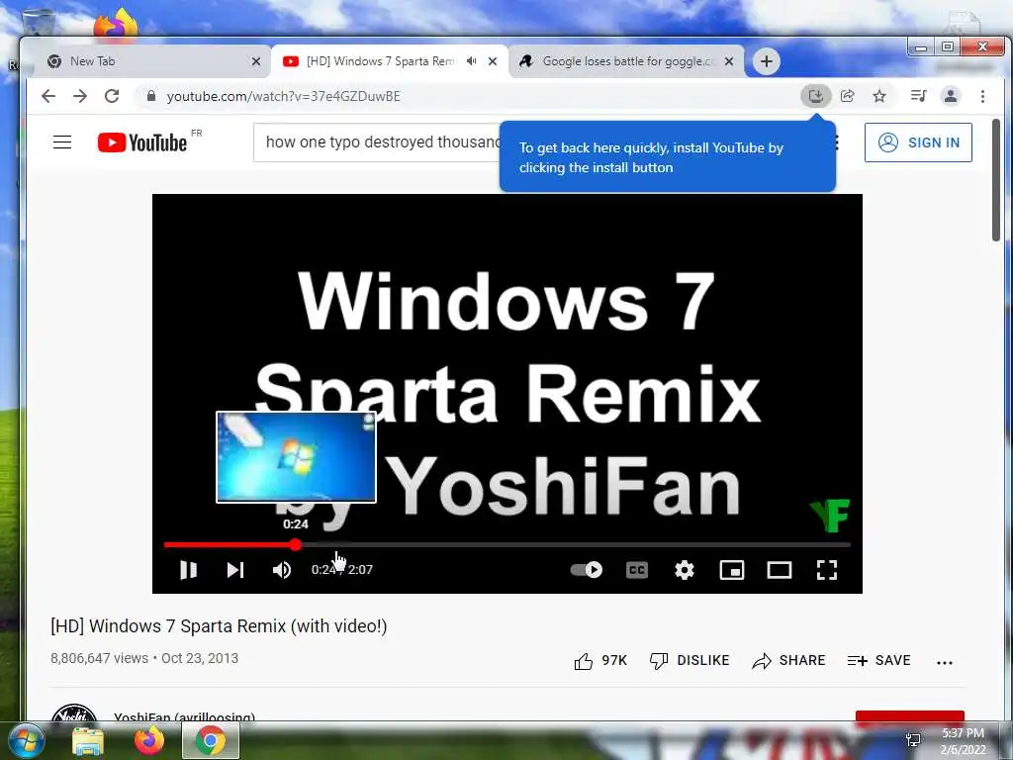The height and width of the screenshot is (760, 1013).
Task: Launch Firefox from the taskbar
Action: click(148, 740)
